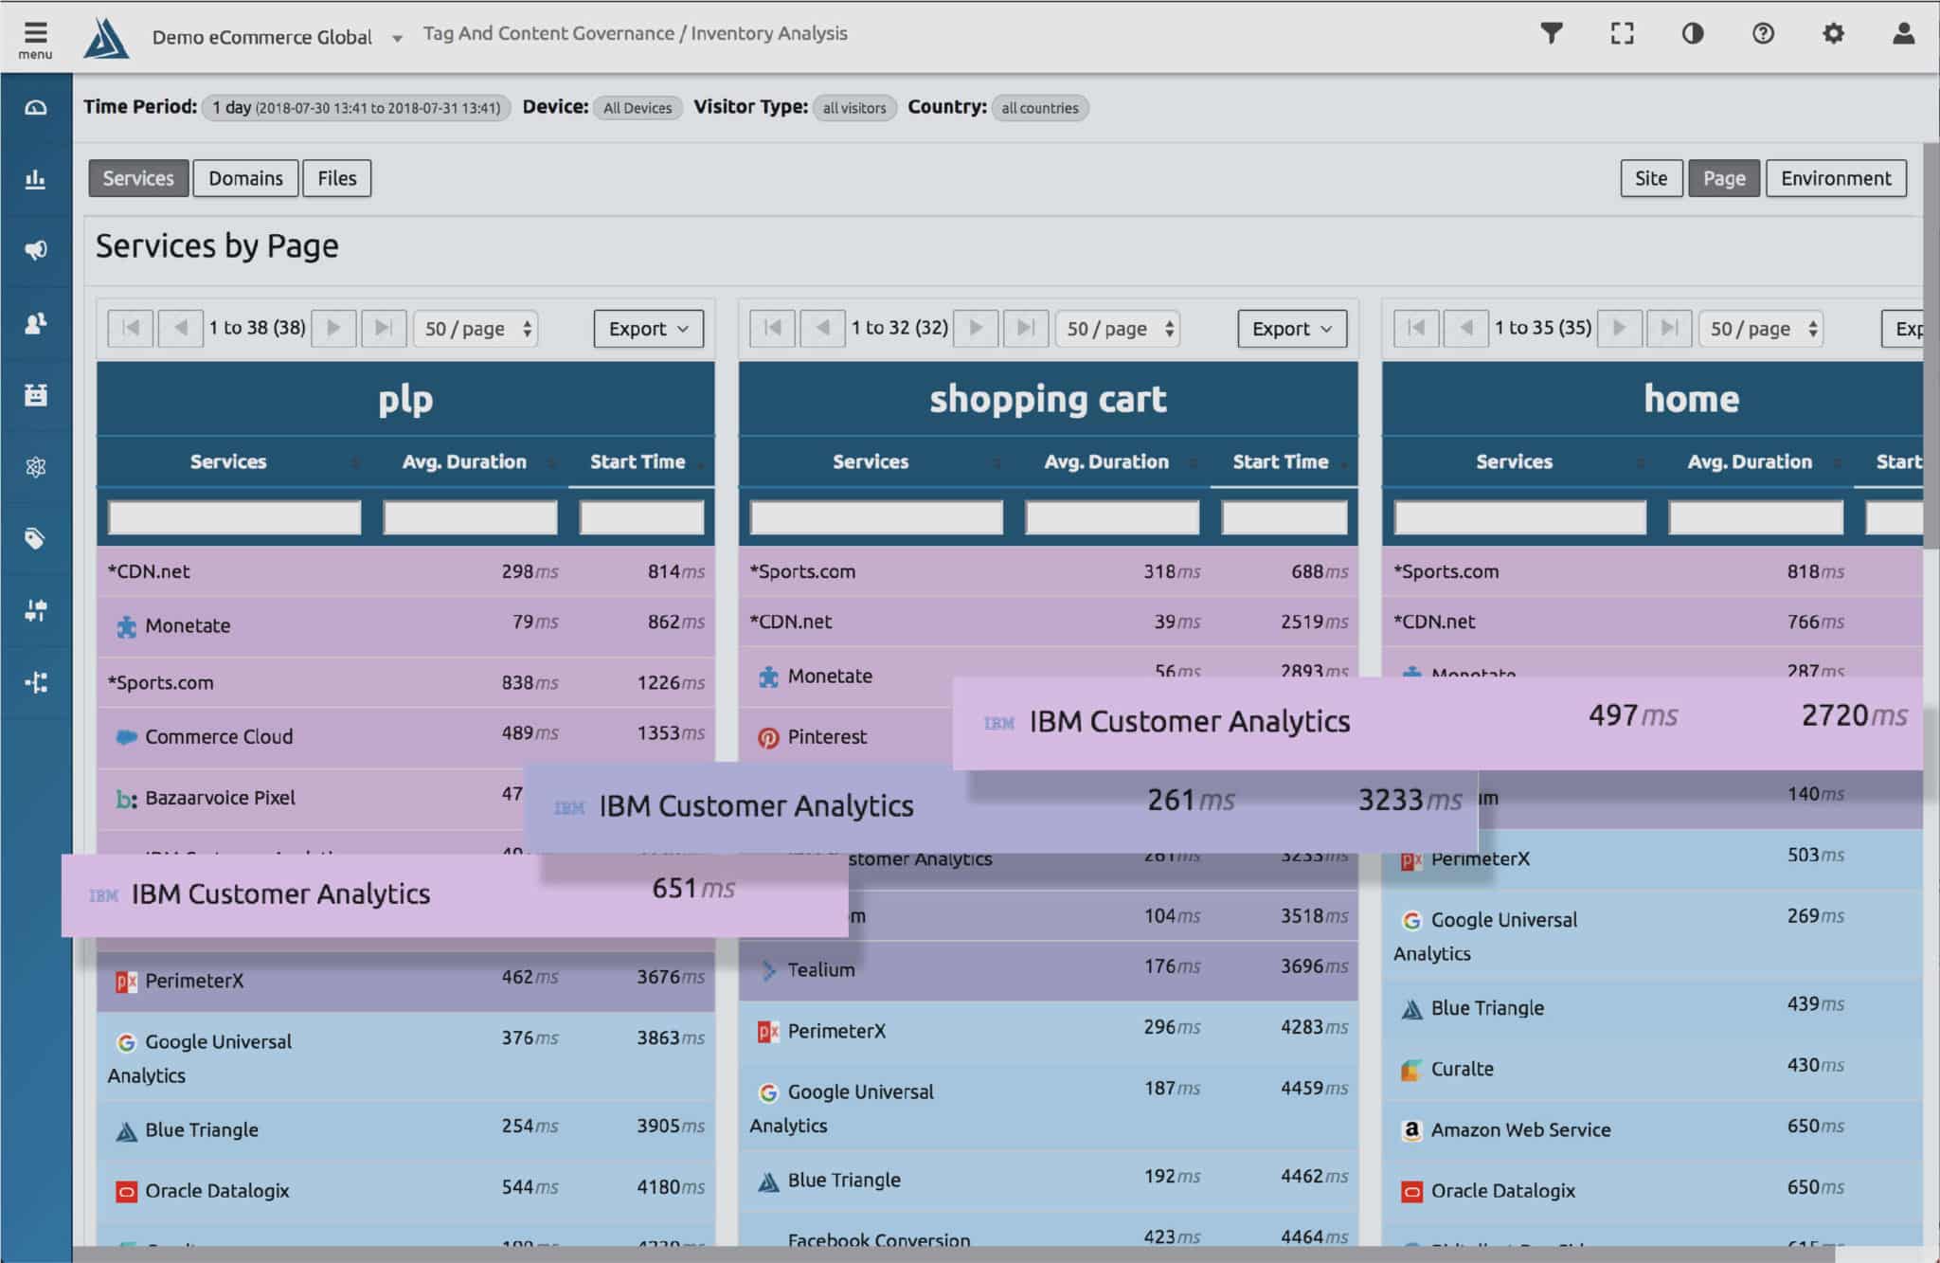Click the 1 day time period pill
Screen dimensions: 1940x1263
(356, 108)
